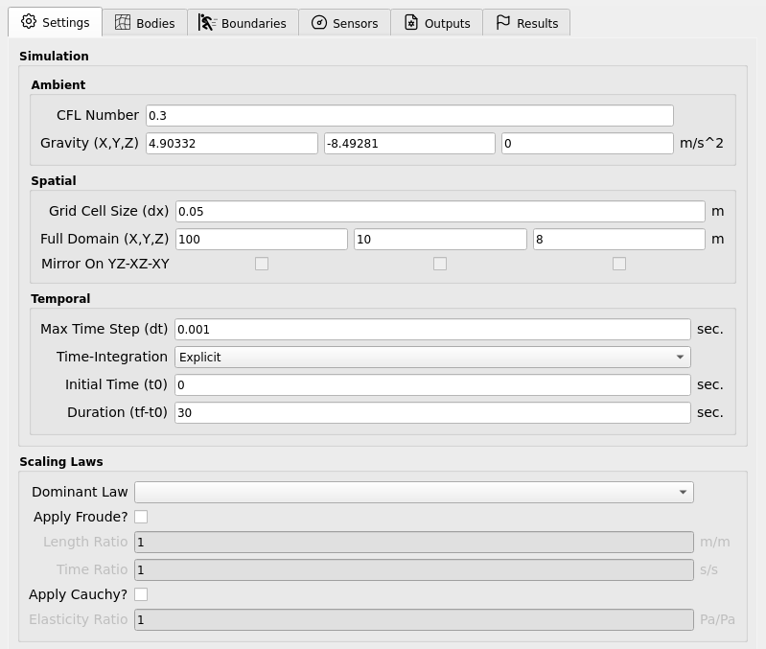Click the s/s unit label
766x649 pixels.
708,569
